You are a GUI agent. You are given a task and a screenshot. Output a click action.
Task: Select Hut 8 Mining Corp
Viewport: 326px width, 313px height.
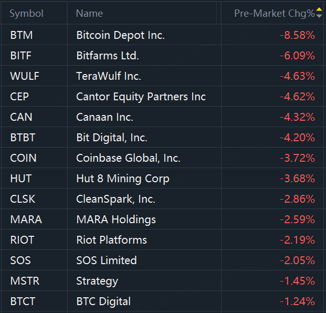123,179
